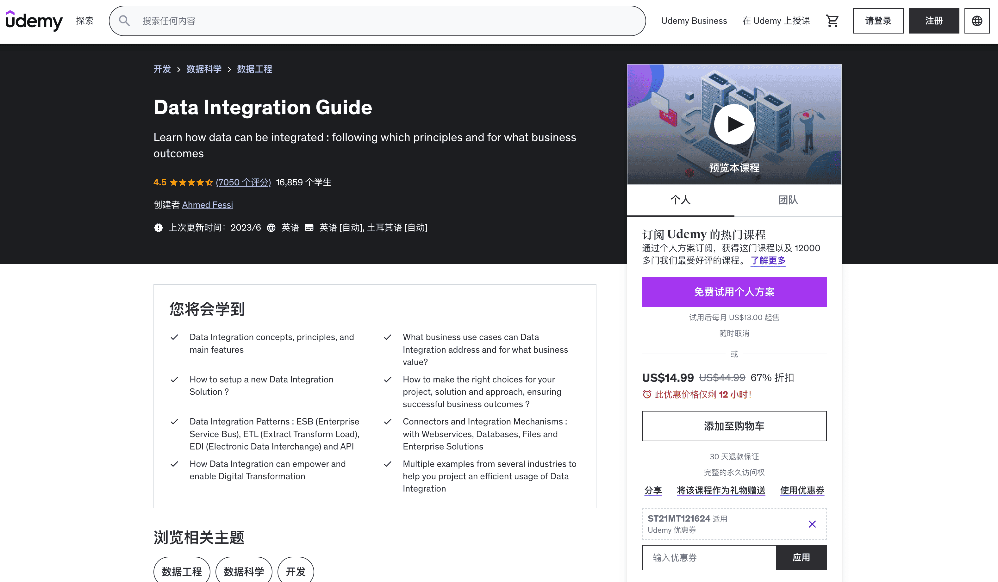Select the 数据工程 topic chip

point(182,571)
